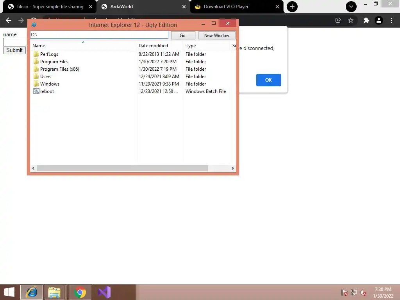Go back in Chrome browser
The height and width of the screenshot is (300, 400).
9,20
